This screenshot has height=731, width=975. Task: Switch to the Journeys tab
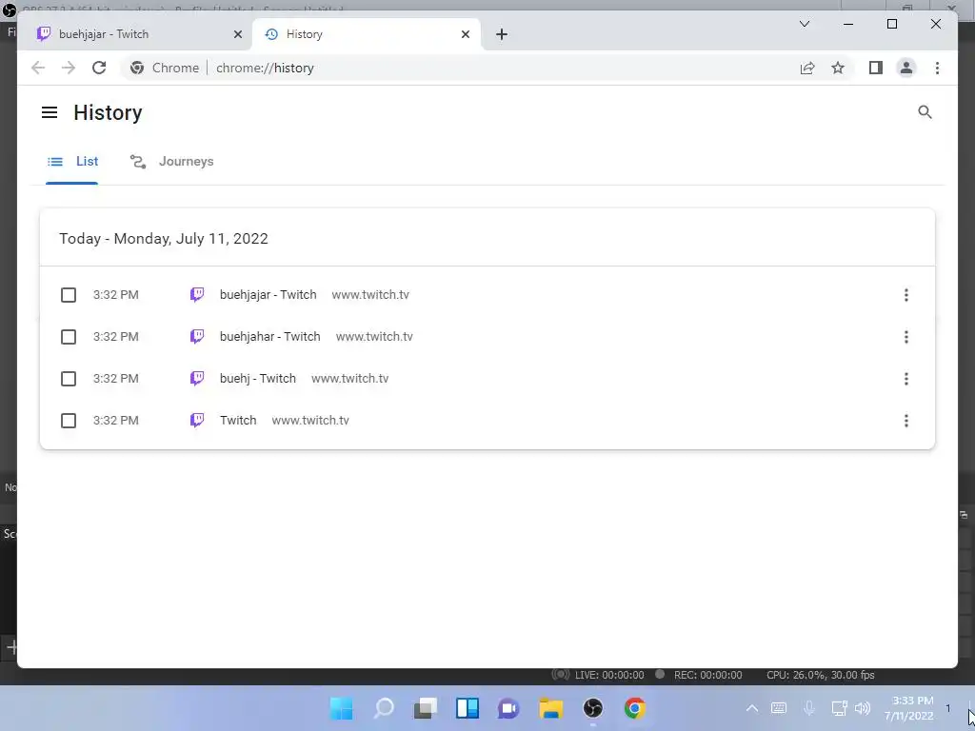tap(171, 162)
